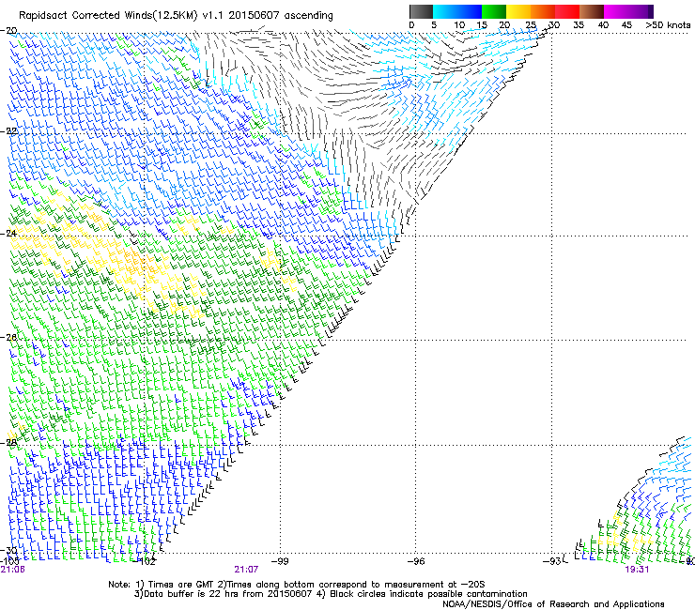Click the 21:06 swath time label
This screenshot has height=610, width=695.
[13, 570]
